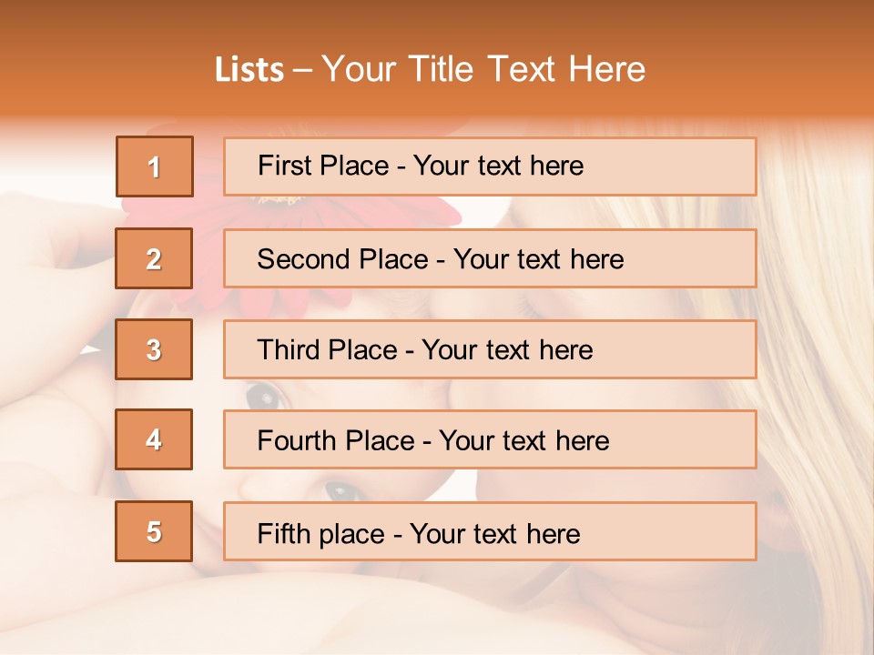Click the bold word Lists in title

pos(249,70)
